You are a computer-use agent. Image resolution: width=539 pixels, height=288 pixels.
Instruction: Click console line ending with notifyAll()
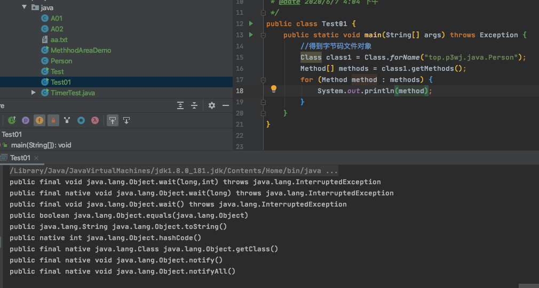pyautogui.click(x=122, y=271)
